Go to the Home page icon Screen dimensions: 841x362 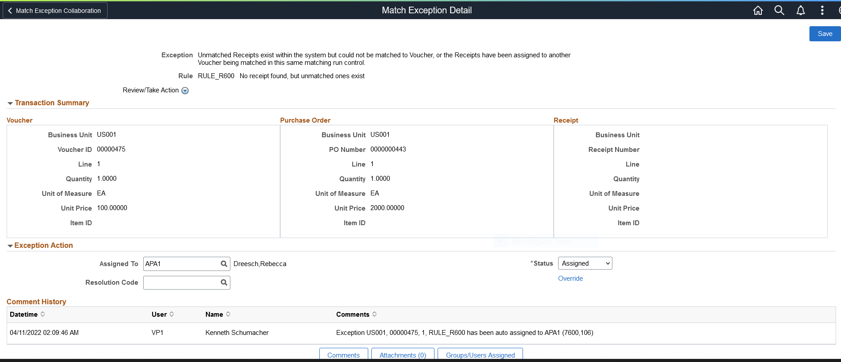[758, 10]
